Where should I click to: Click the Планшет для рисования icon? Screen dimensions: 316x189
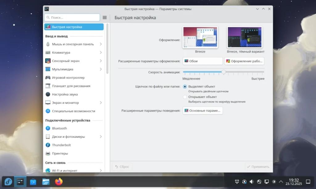(x=48, y=86)
